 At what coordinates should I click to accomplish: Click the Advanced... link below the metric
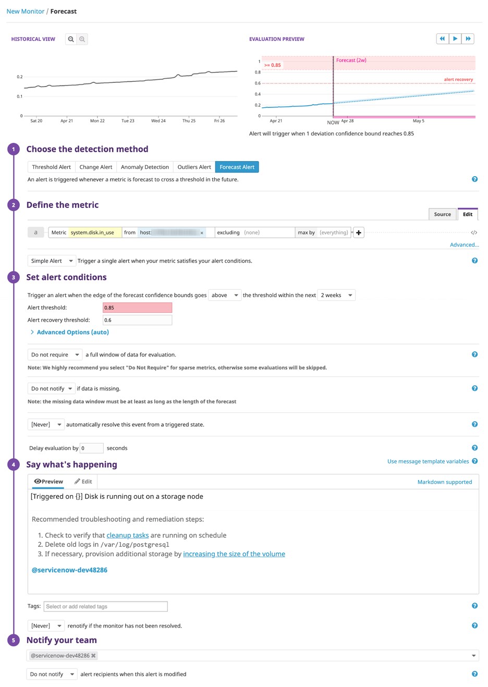pyautogui.click(x=463, y=244)
